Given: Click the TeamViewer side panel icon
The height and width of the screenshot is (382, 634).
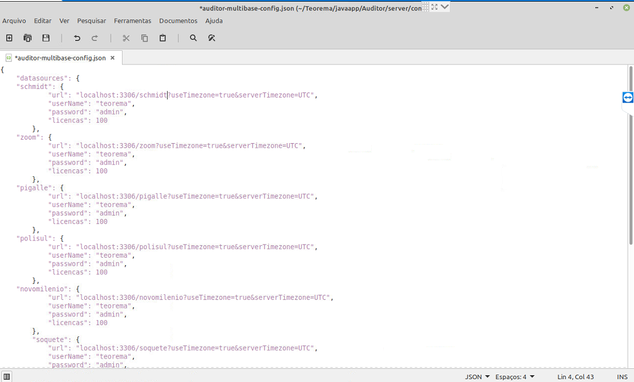Looking at the screenshot, I should coord(628,97).
